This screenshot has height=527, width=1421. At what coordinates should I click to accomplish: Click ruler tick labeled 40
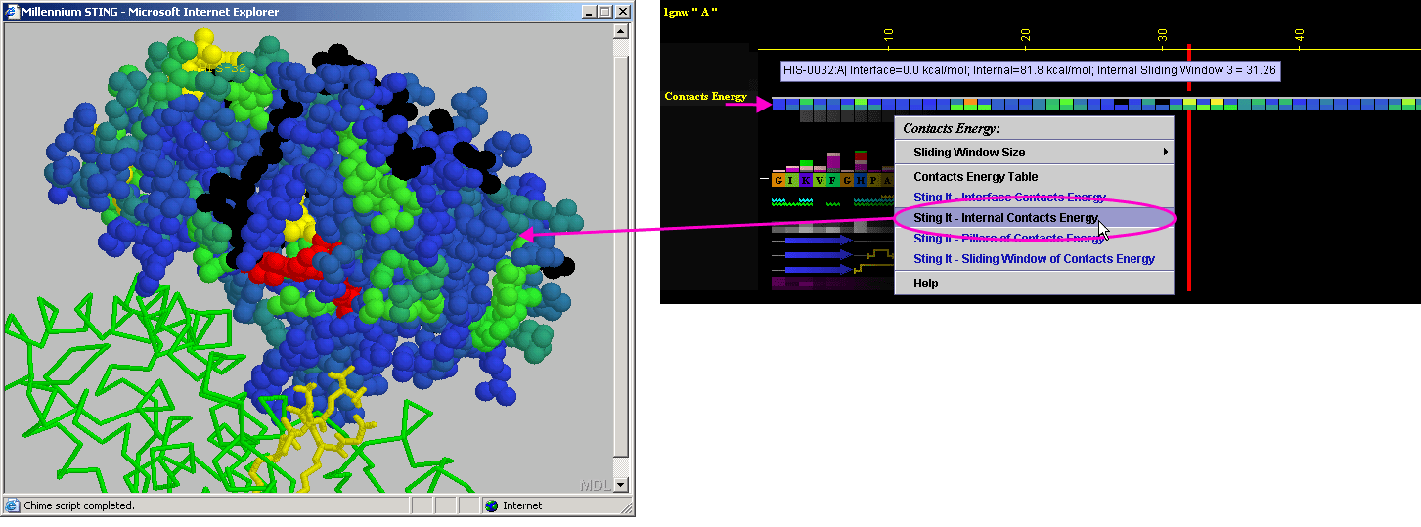click(x=1299, y=34)
